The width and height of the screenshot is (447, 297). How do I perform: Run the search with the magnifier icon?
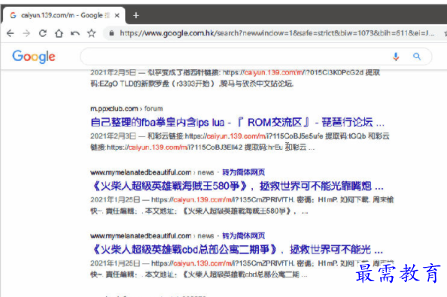pyautogui.click(x=417, y=56)
